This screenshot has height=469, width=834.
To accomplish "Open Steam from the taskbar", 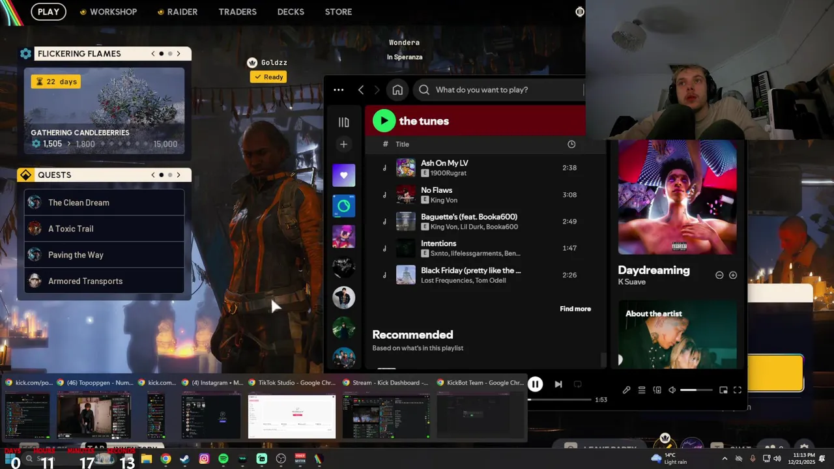I will click(x=185, y=459).
